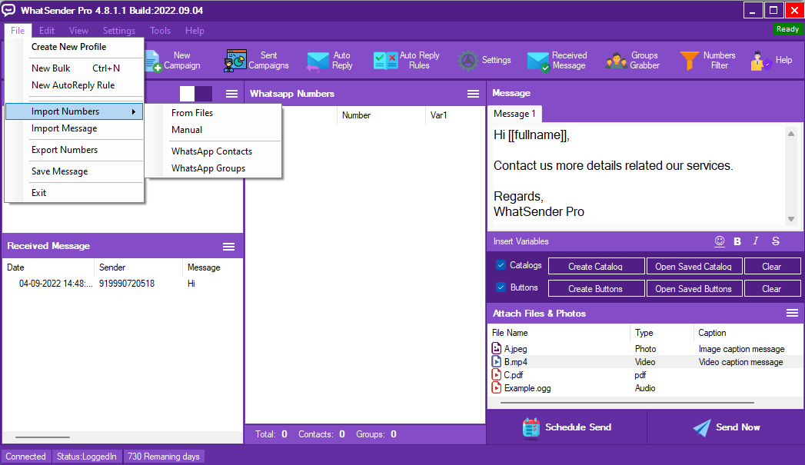
Task: Open the Numbers Filter funnel tool
Action: point(707,61)
